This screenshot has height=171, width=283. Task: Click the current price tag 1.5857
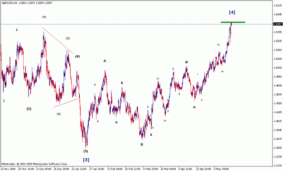[x=278, y=24]
